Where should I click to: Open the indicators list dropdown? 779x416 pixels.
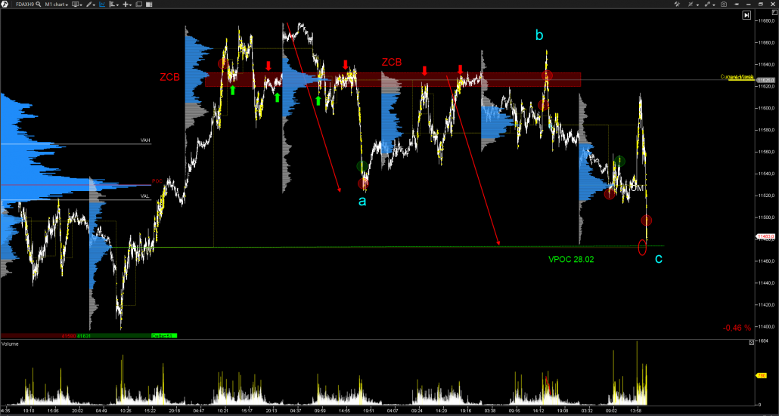113,4
